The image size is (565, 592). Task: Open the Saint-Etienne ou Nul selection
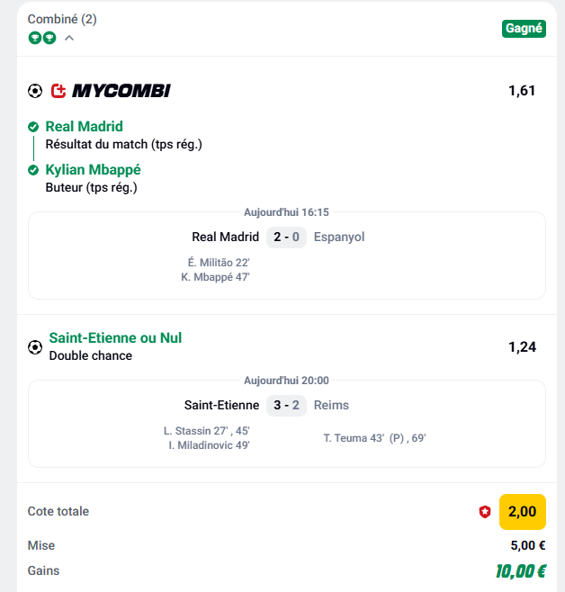[x=115, y=338]
